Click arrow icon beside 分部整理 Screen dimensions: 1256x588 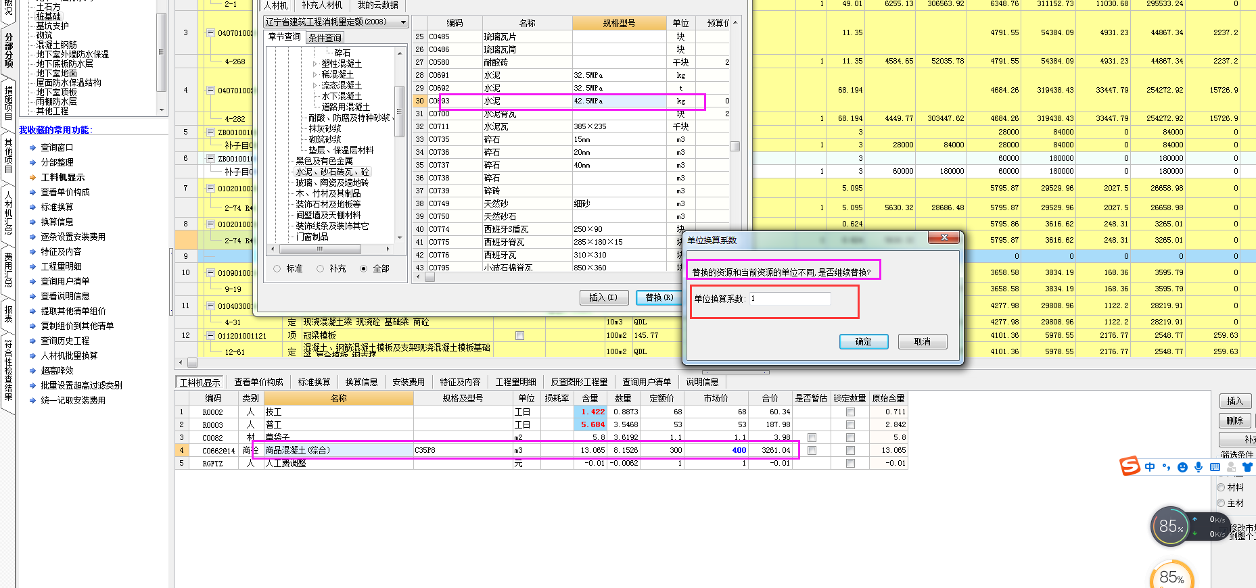pos(33,162)
